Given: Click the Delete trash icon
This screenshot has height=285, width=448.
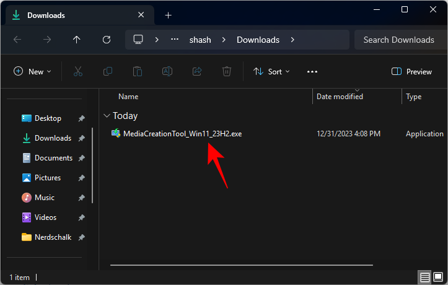Looking at the screenshot, I should pyautogui.click(x=227, y=72).
